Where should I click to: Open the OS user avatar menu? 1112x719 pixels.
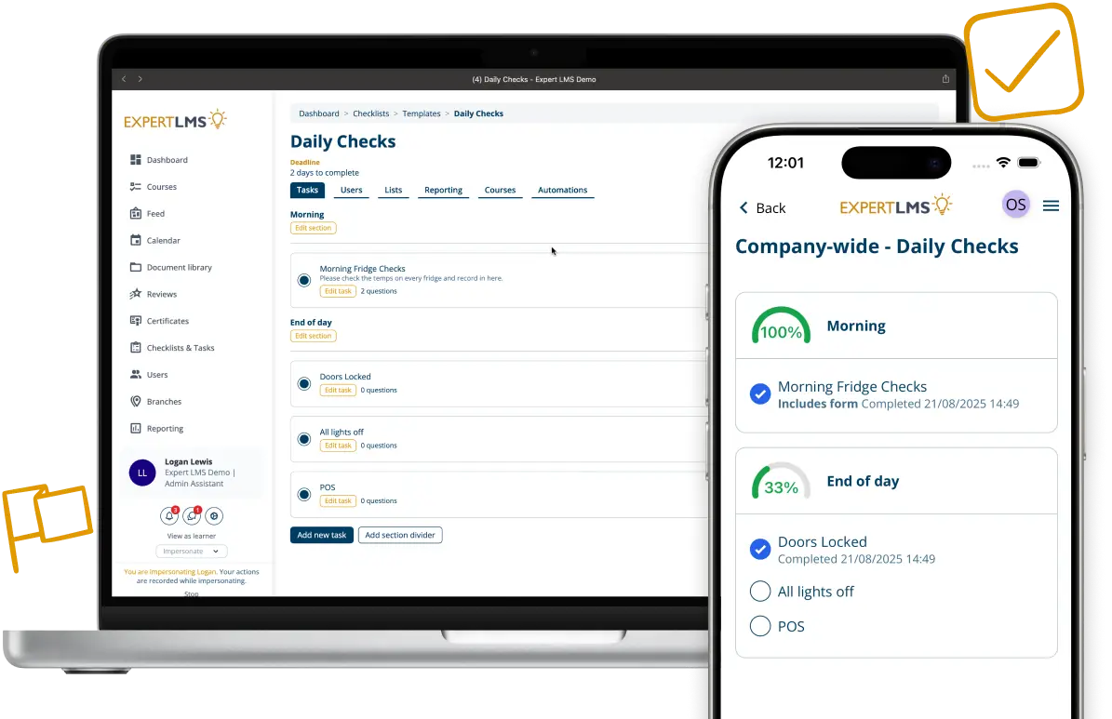point(1015,205)
